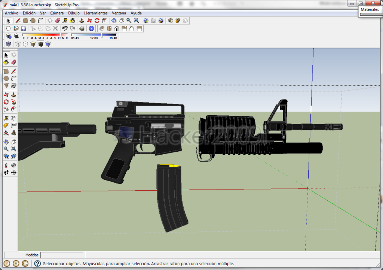This screenshot has width=383, height=270.
Task: Select the Scale tool
Action: pyautogui.click(x=6, y=109)
